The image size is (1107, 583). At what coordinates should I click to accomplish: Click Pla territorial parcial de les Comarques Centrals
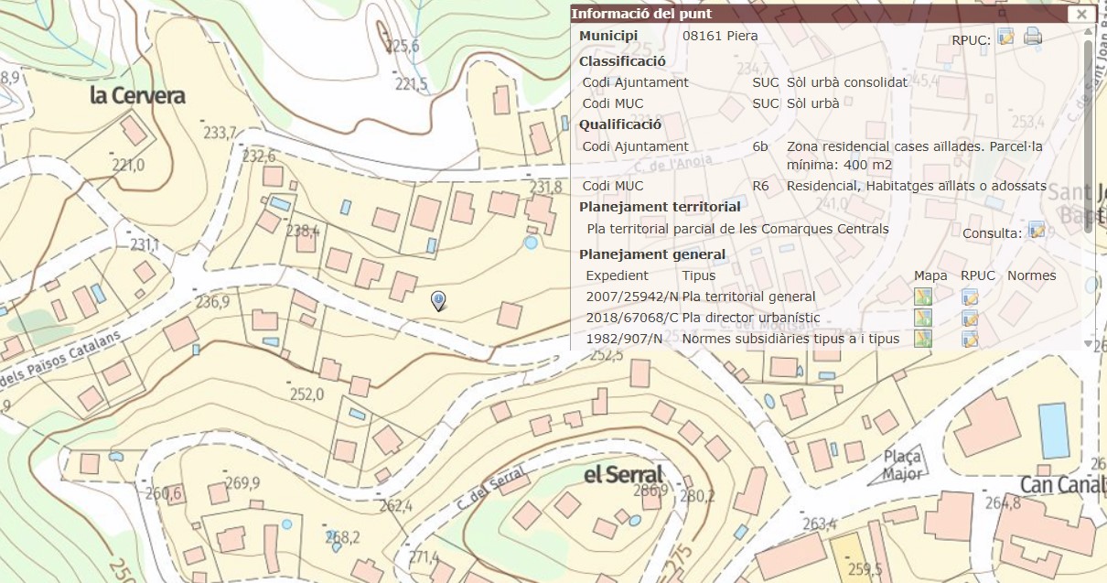click(737, 229)
